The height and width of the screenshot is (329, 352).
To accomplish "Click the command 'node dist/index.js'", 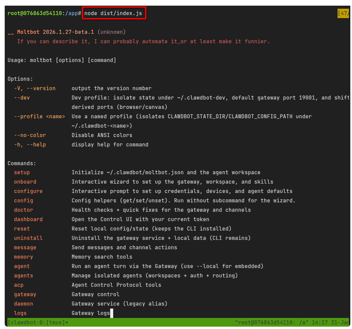I will click(x=113, y=13).
